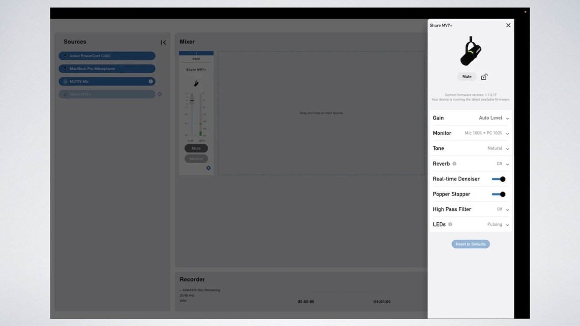
Task: Click the mixer channel gain fader
Action: [192, 101]
